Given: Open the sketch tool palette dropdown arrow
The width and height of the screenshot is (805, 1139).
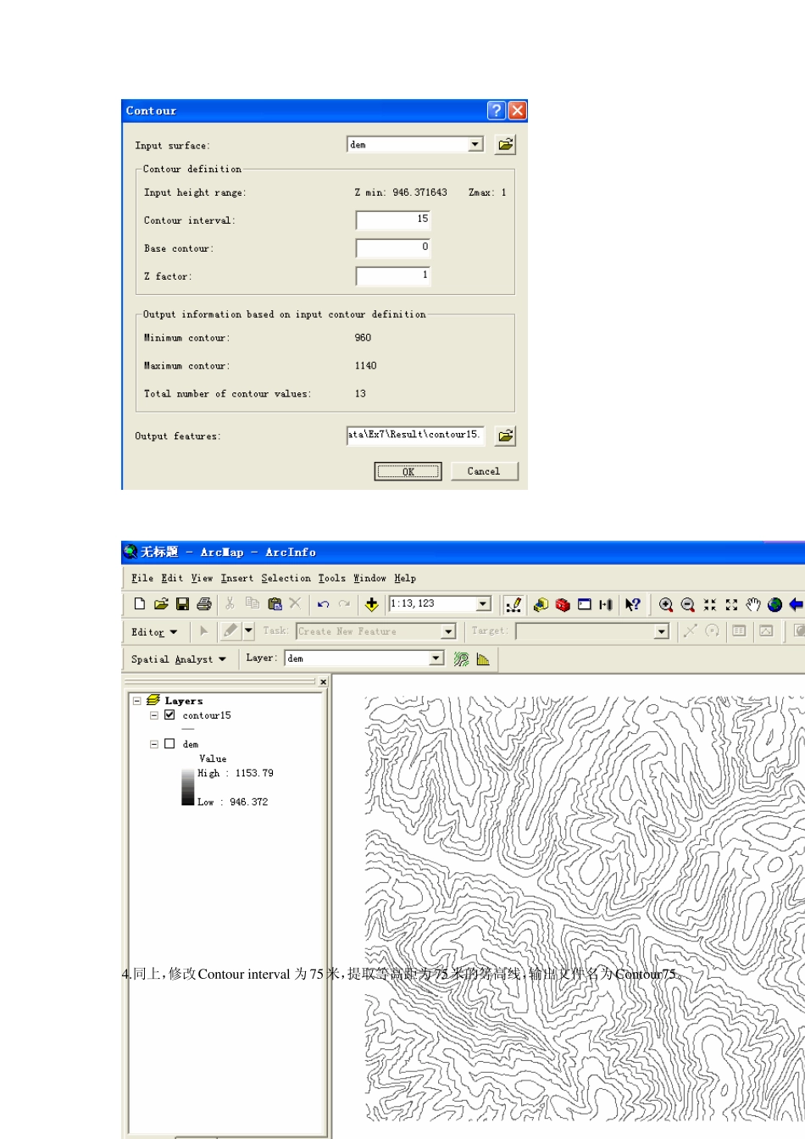Looking at the screenshot, I should [x=248, y=631].
